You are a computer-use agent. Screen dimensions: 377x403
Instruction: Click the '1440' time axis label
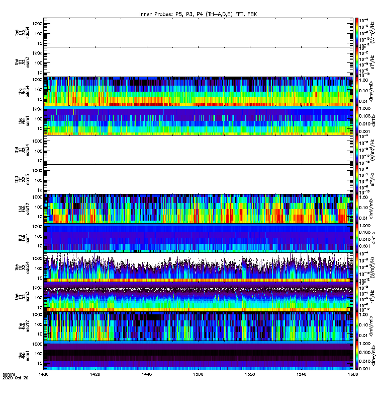[147, 374]
